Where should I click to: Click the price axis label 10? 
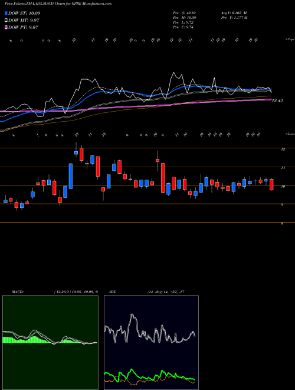[x=283, y=186]
